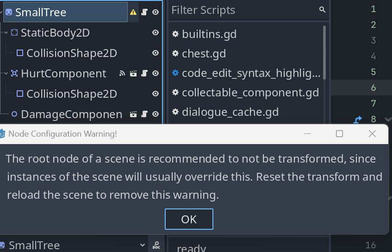Viewport: 392px width, 252px height.
Task: Toggle visibility of the StaticBody2D node
Action: [x=156, y=32]
